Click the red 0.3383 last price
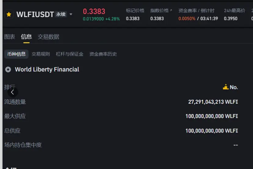253x169 pixels. tap(94, 12)
